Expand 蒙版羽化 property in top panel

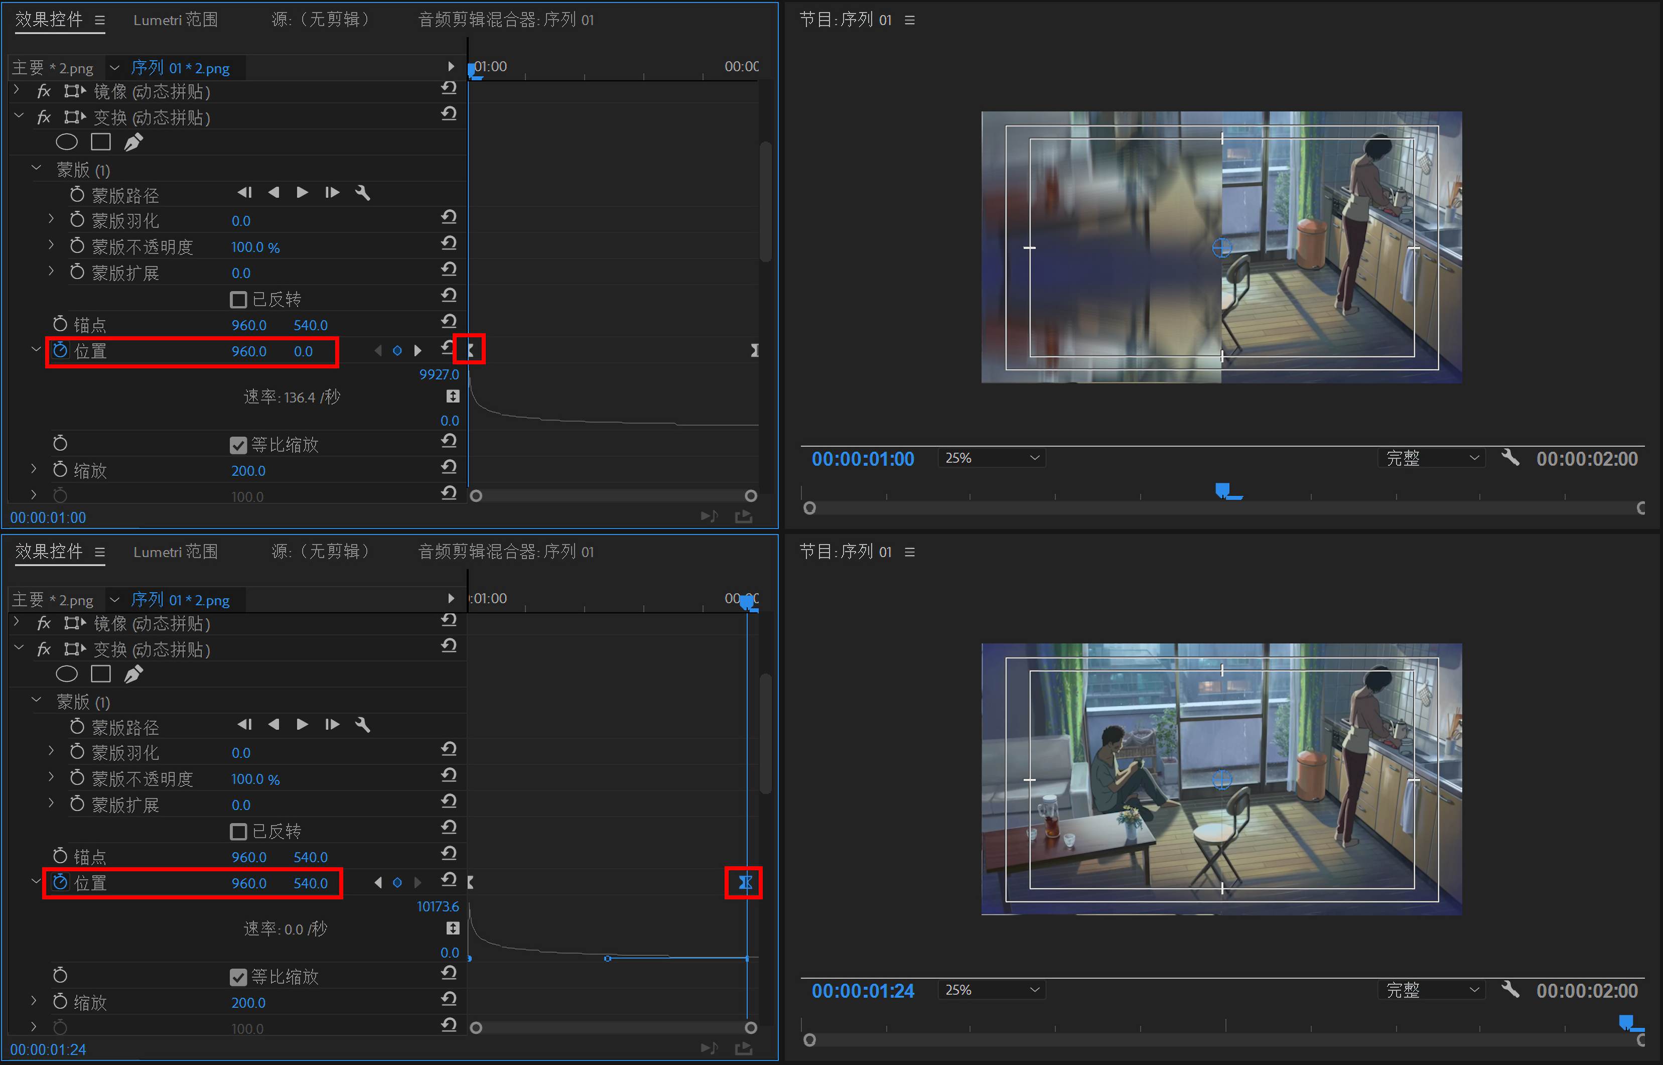[51, 219]
